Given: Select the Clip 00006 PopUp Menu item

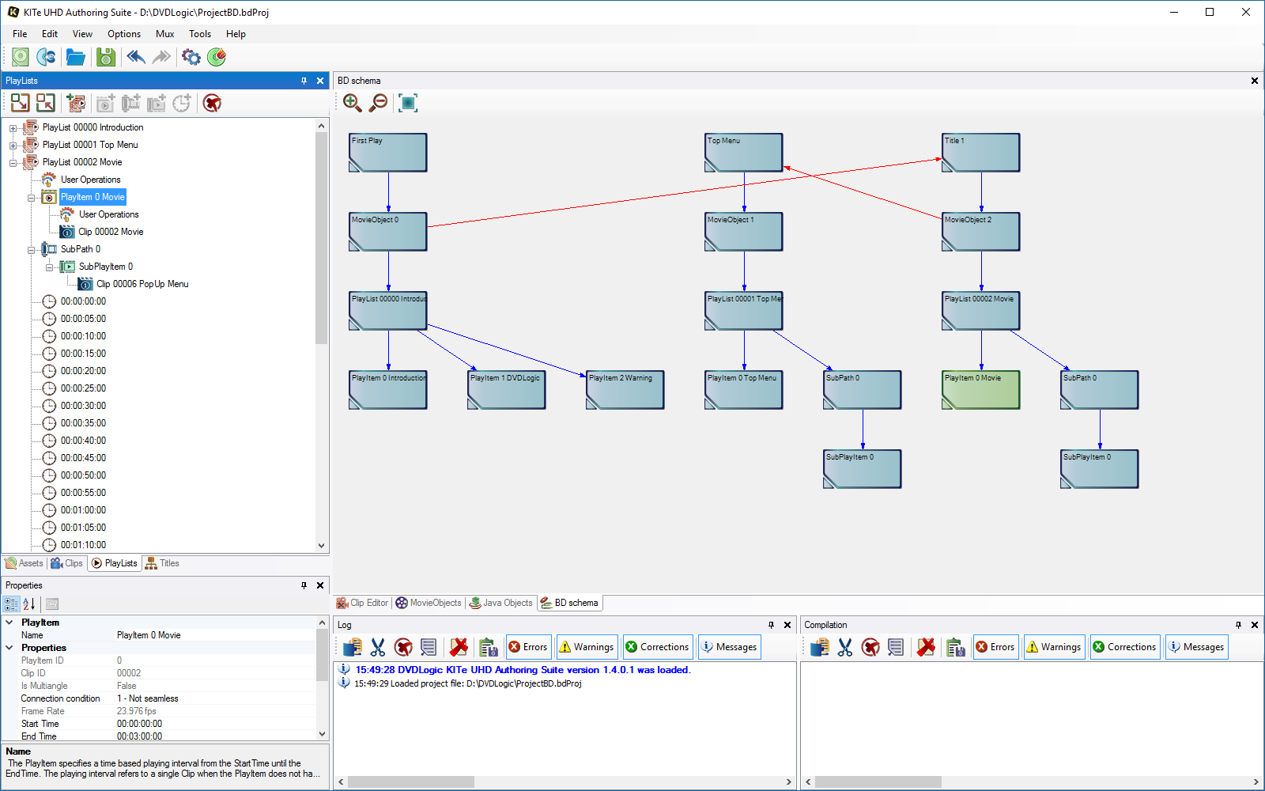Looking at the screenshot, I should (x=142, y=284).
